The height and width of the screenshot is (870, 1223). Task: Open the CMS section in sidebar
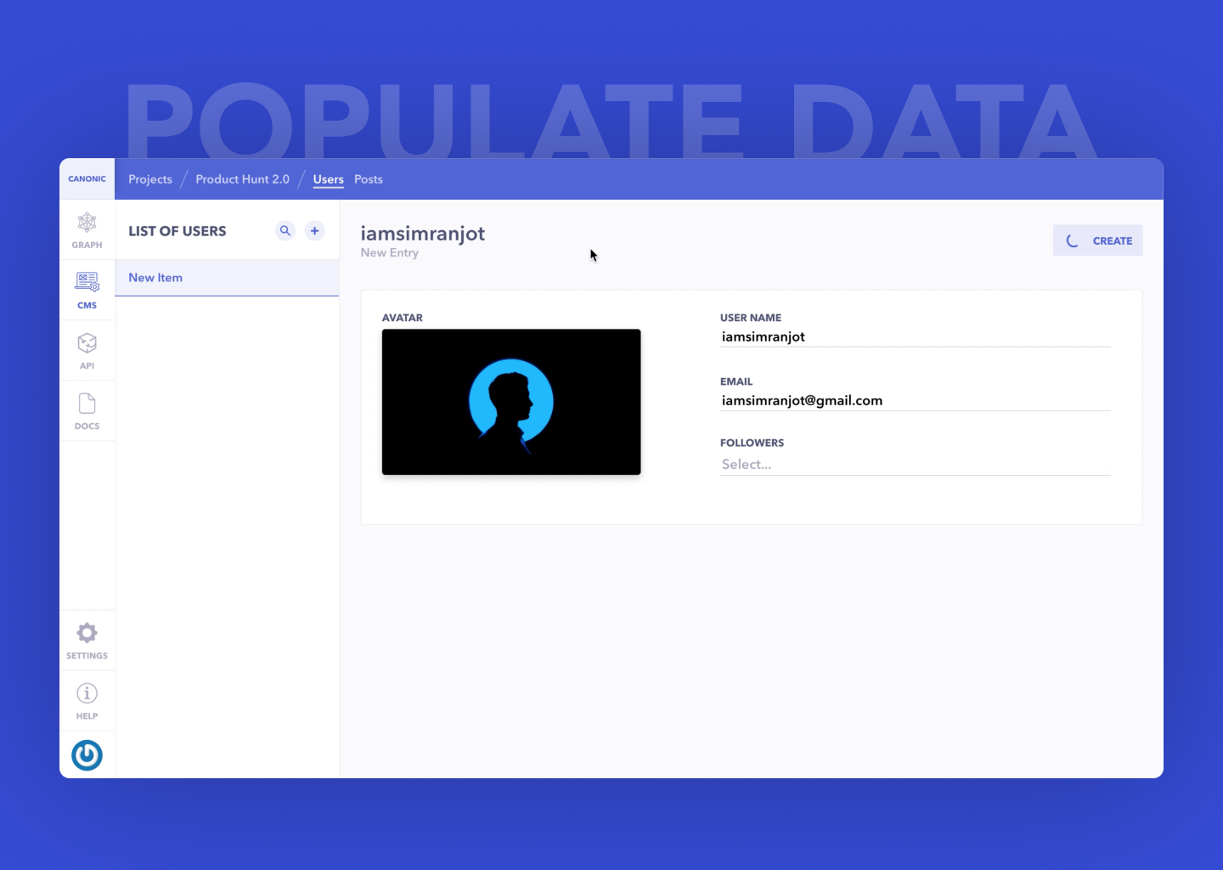[x=87, y=291]
